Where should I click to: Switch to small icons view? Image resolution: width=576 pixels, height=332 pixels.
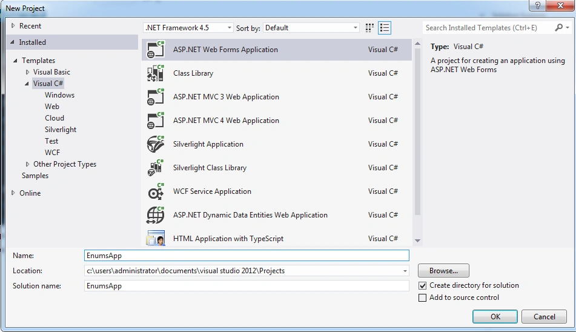pos(369,28)
